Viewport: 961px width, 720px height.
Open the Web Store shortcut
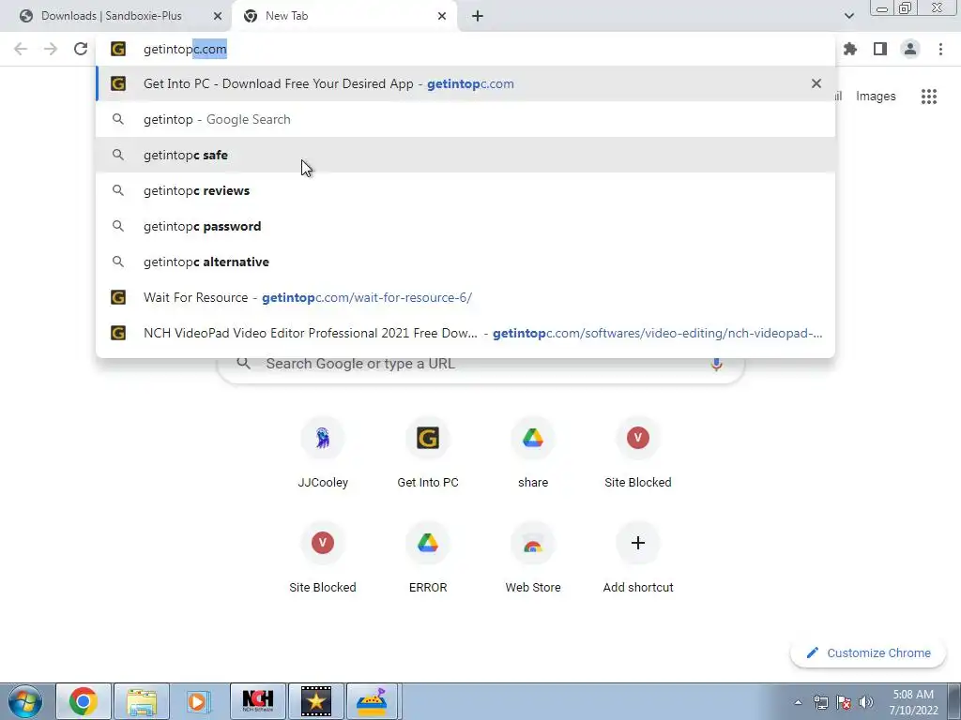(x=533, y=558)
